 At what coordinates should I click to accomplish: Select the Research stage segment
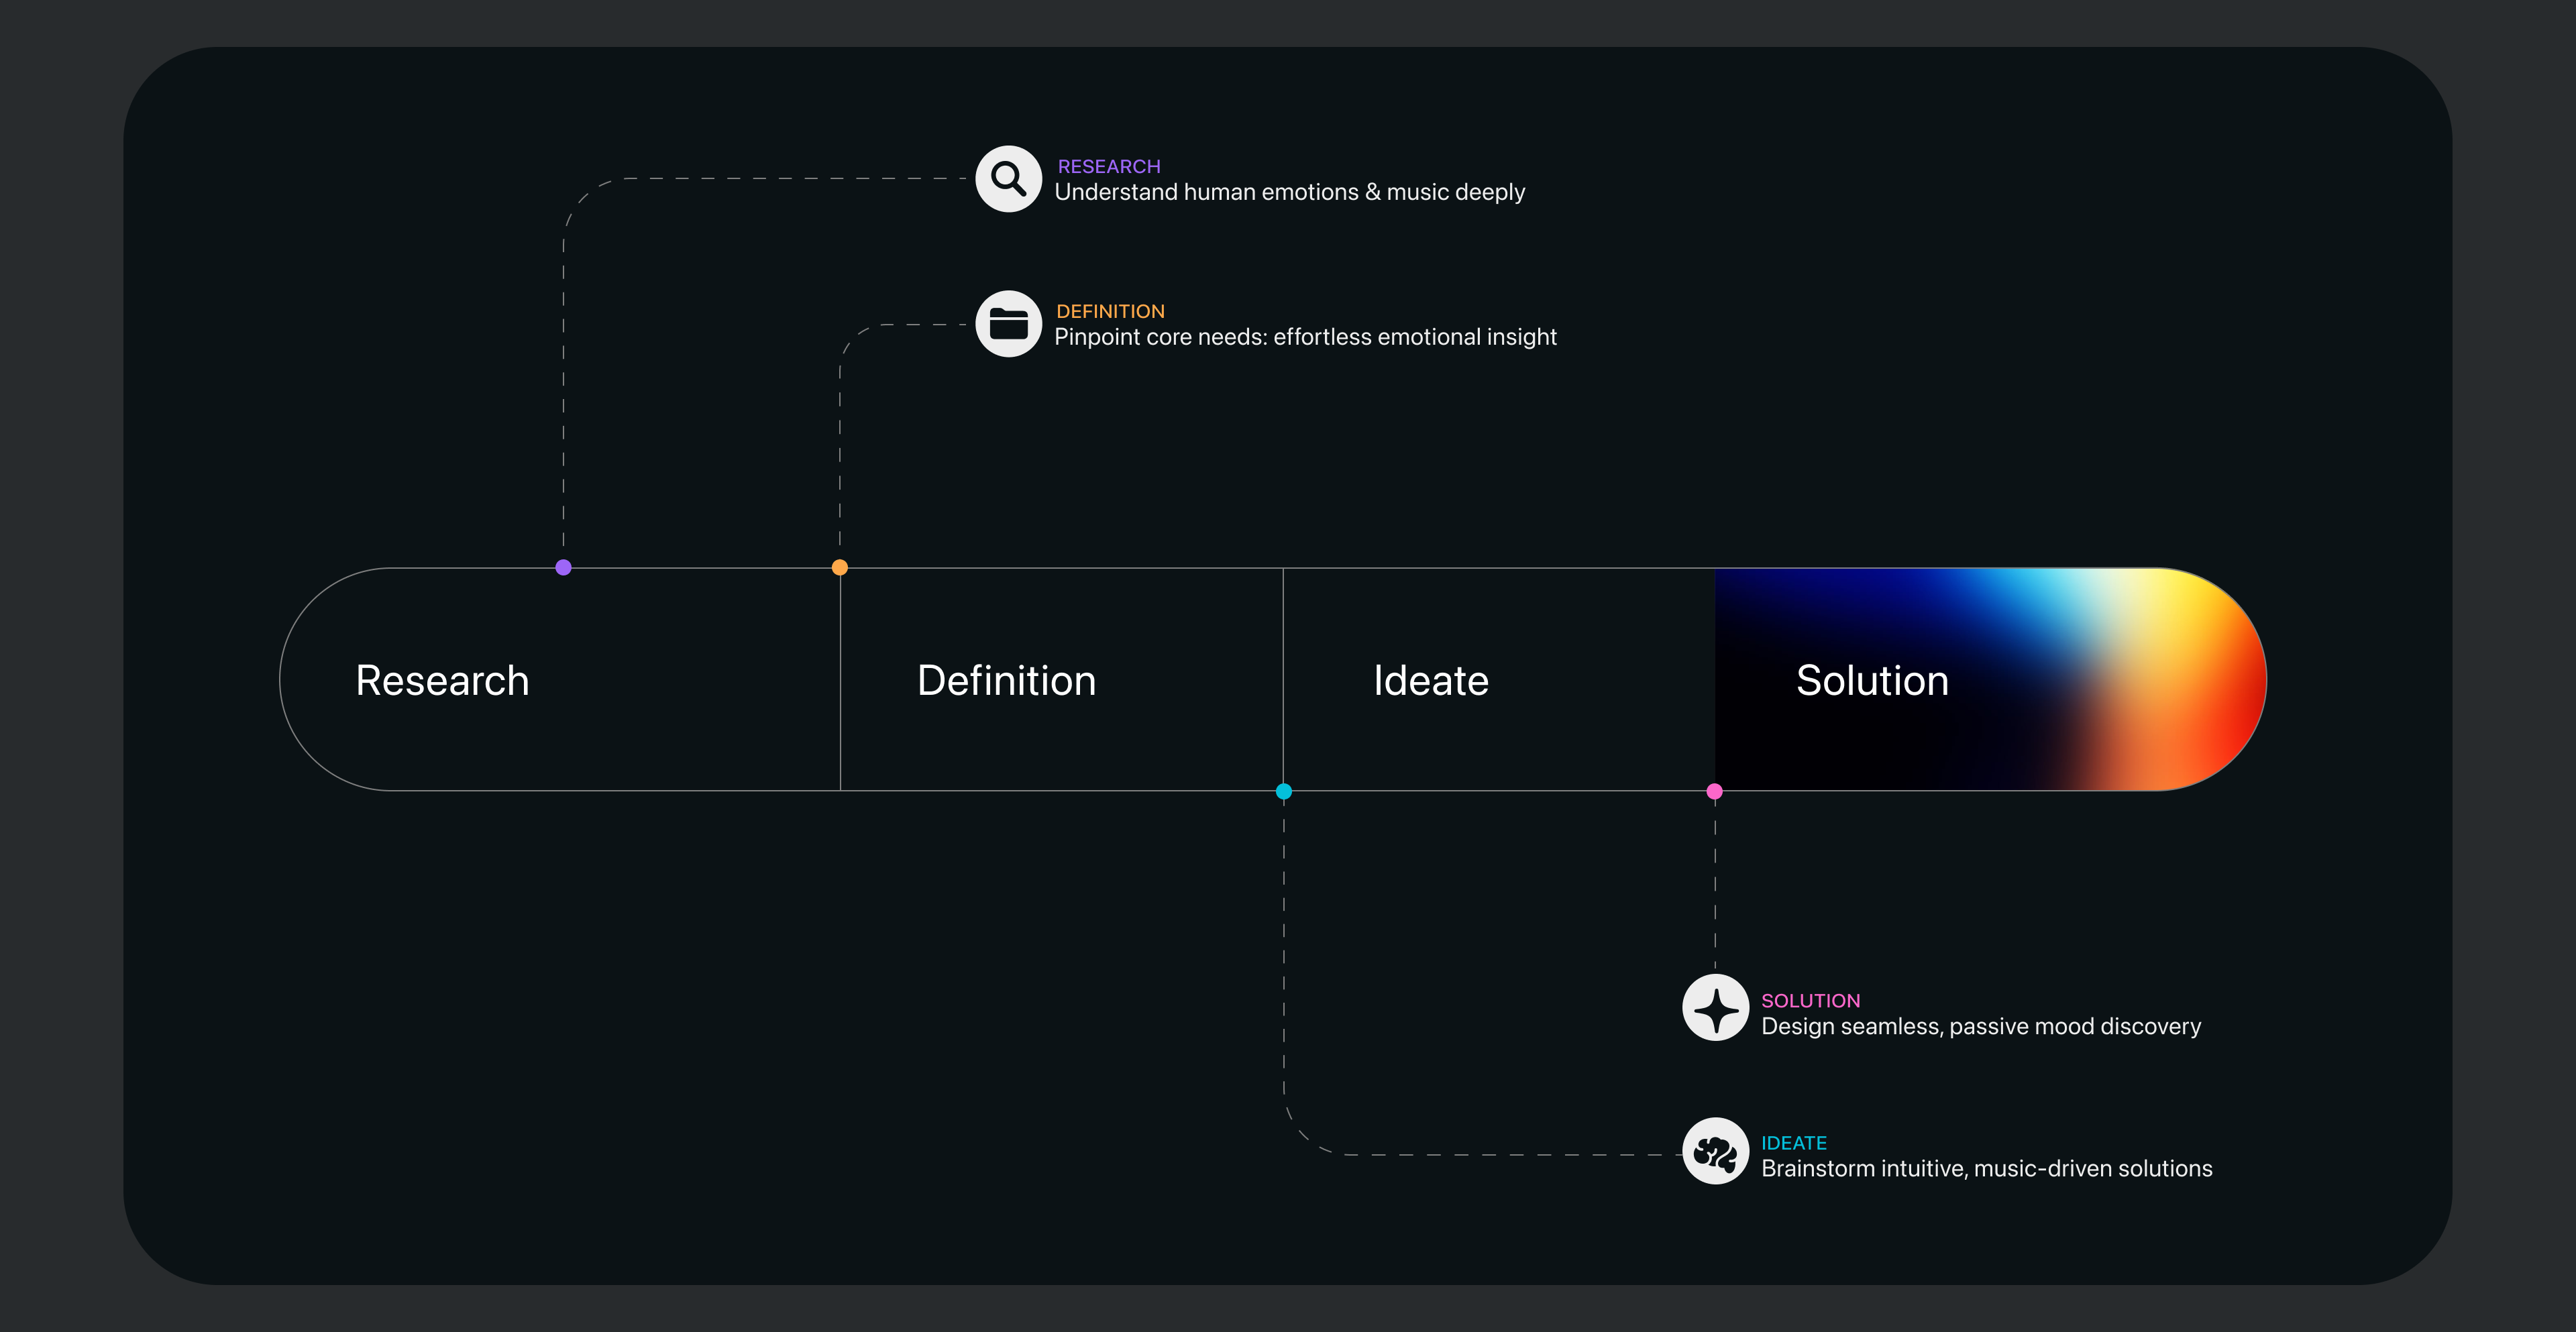coord(442,681)
